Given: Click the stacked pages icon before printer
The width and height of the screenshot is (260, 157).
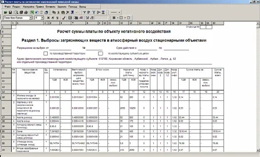Looking at the screenshot, I should 21,12.
